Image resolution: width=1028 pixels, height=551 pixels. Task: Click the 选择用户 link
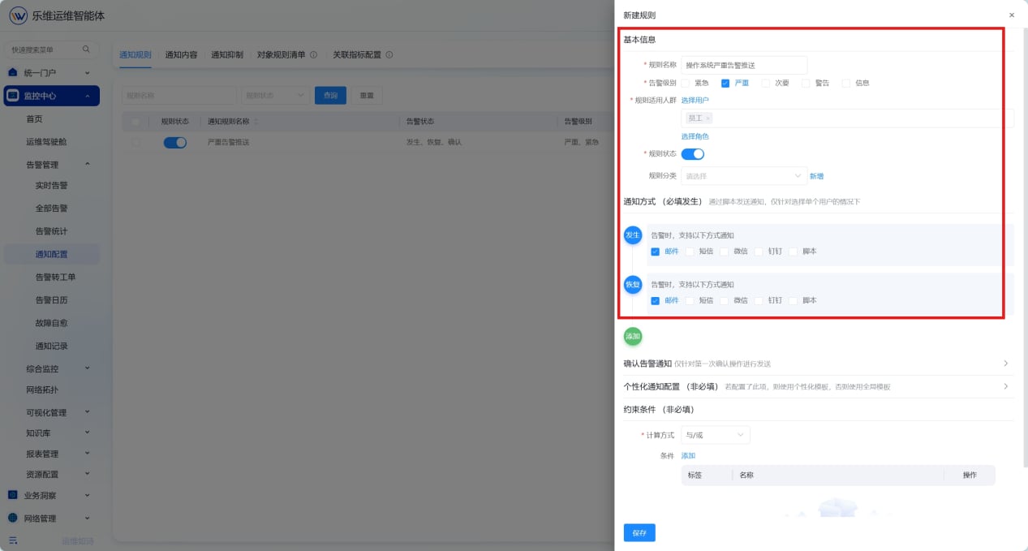695,100
